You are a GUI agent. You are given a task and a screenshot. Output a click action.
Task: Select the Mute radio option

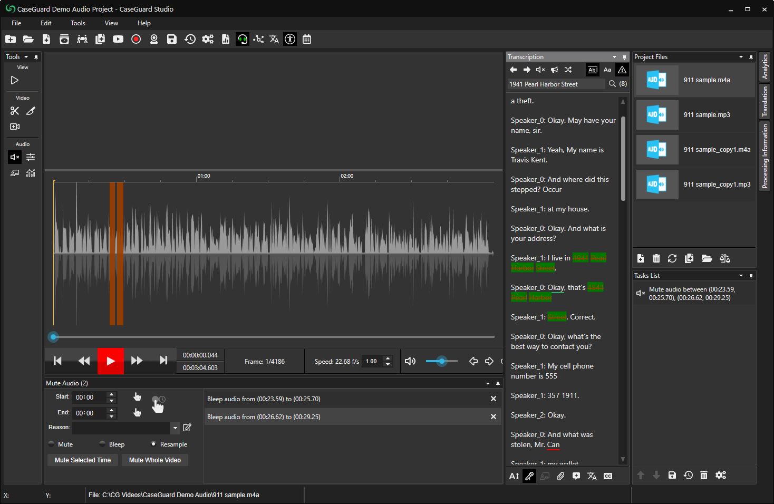click(x=52, y=444)
